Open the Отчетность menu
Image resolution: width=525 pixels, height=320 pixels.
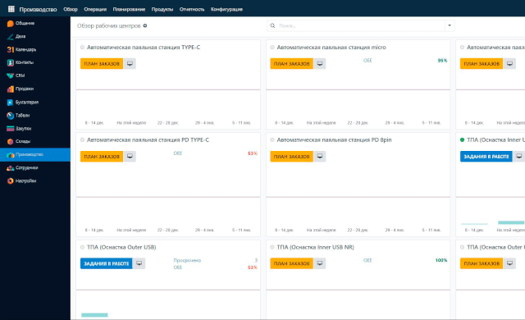coord(192,9)
